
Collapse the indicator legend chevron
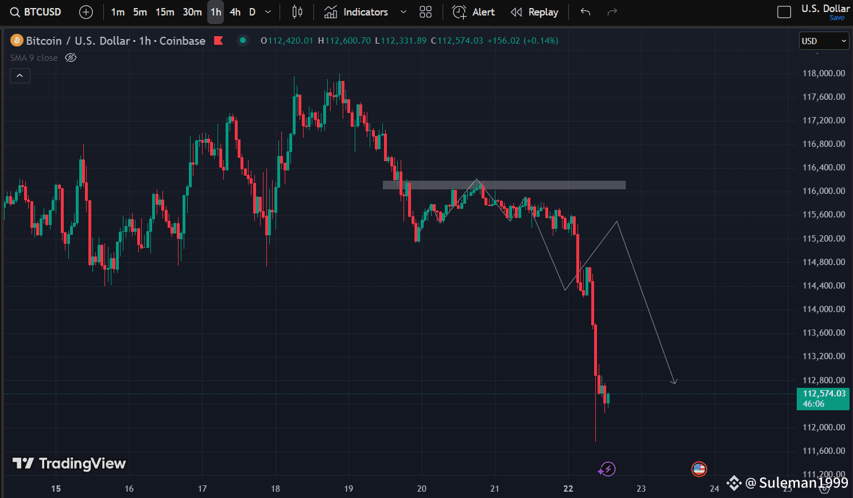20,76
